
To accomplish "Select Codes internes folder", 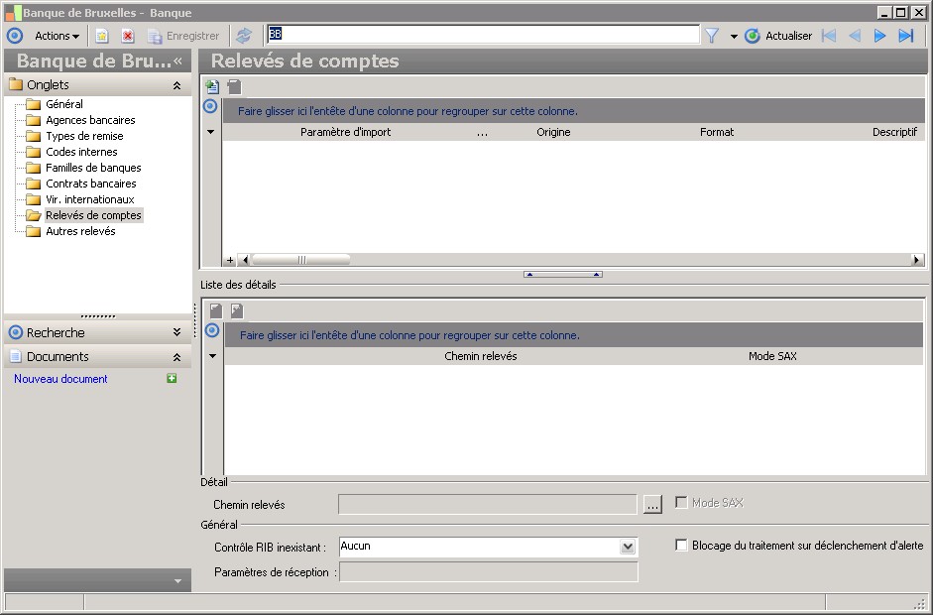I will pyautogui.click(x=81, y=152).
